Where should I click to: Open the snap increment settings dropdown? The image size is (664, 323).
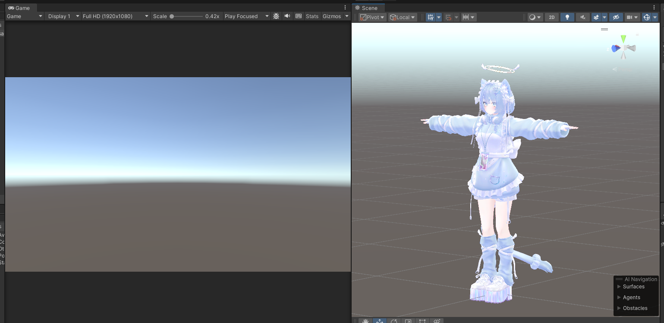[x=469, y=17]
